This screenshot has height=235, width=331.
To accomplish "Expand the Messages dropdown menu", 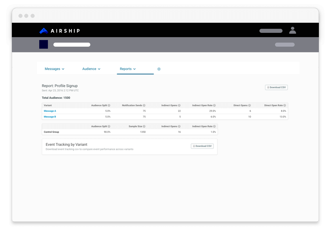I will [x=54, y=69].
